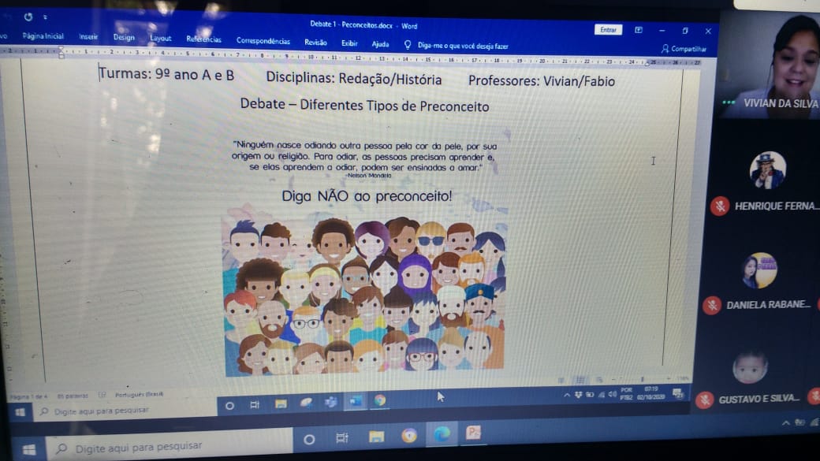
Task: Click the network icon in the shared tray
Action: (601, 395)
